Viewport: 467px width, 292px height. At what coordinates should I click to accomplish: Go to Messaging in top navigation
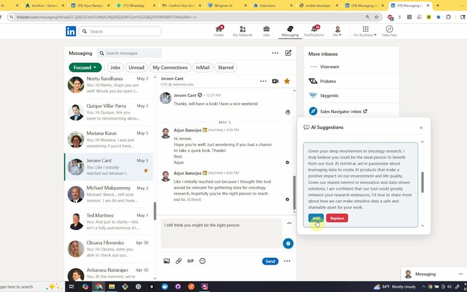[x=290, y=31]
